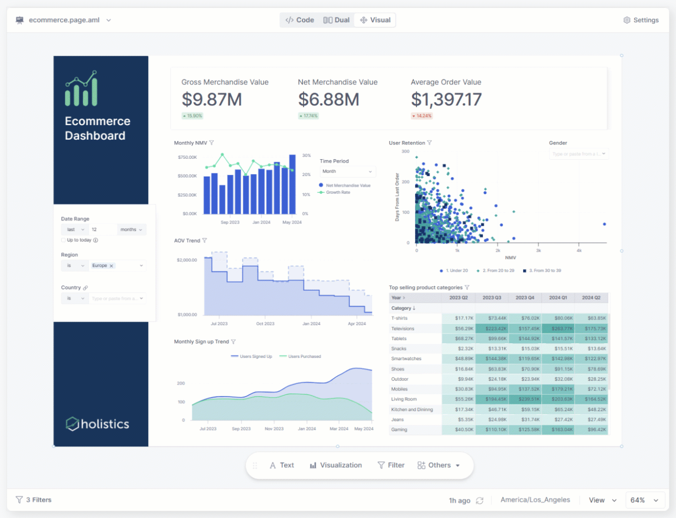This screenshot has height=518, width=676.
Task: Remove the Europe tag from Region filter
Action: click(111, 265)
